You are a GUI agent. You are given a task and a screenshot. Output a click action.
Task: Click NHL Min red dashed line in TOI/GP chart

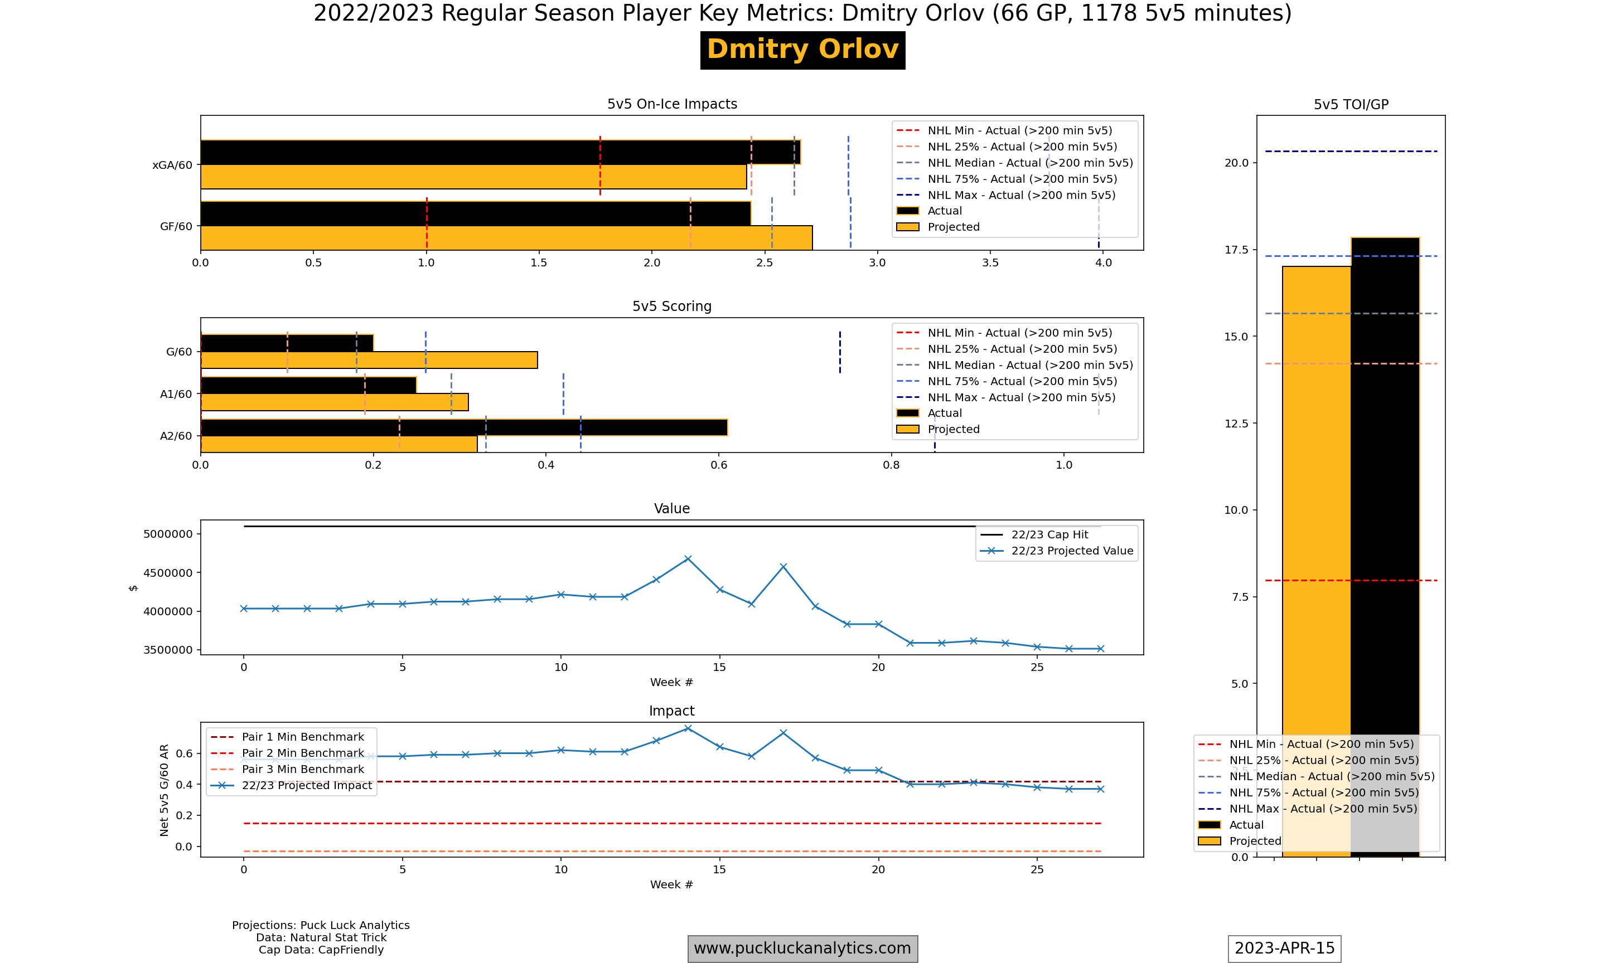(1351, 580)
